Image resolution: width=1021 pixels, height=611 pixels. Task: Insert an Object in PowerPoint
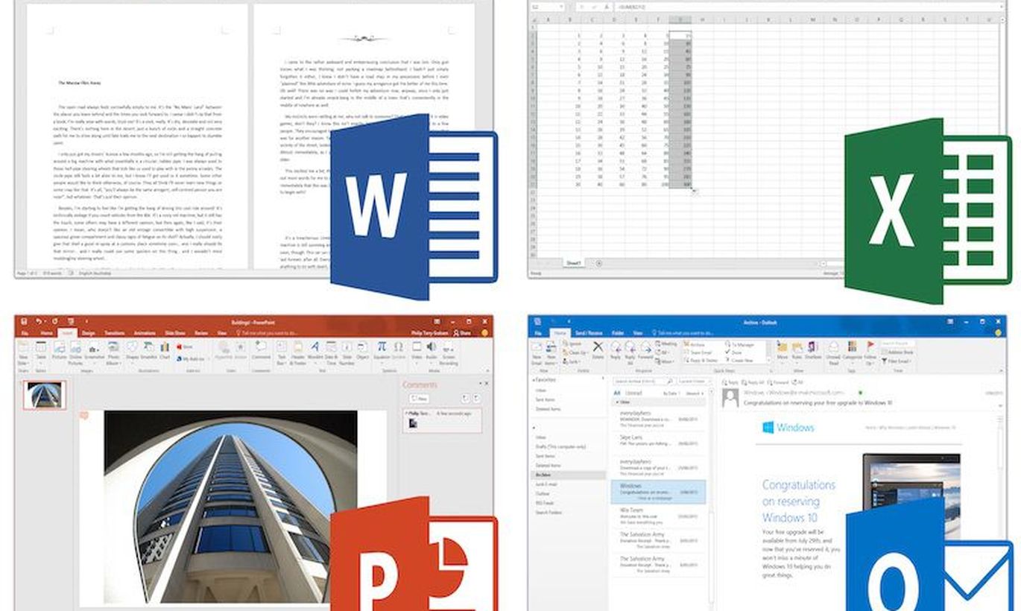point(363,351)
